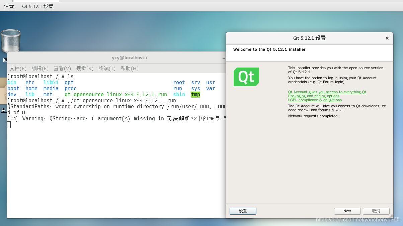The image size is (403, 226).
Task: Select the Qt 5.12.1 设置 taskbar entry
Action: coord(37,6)
